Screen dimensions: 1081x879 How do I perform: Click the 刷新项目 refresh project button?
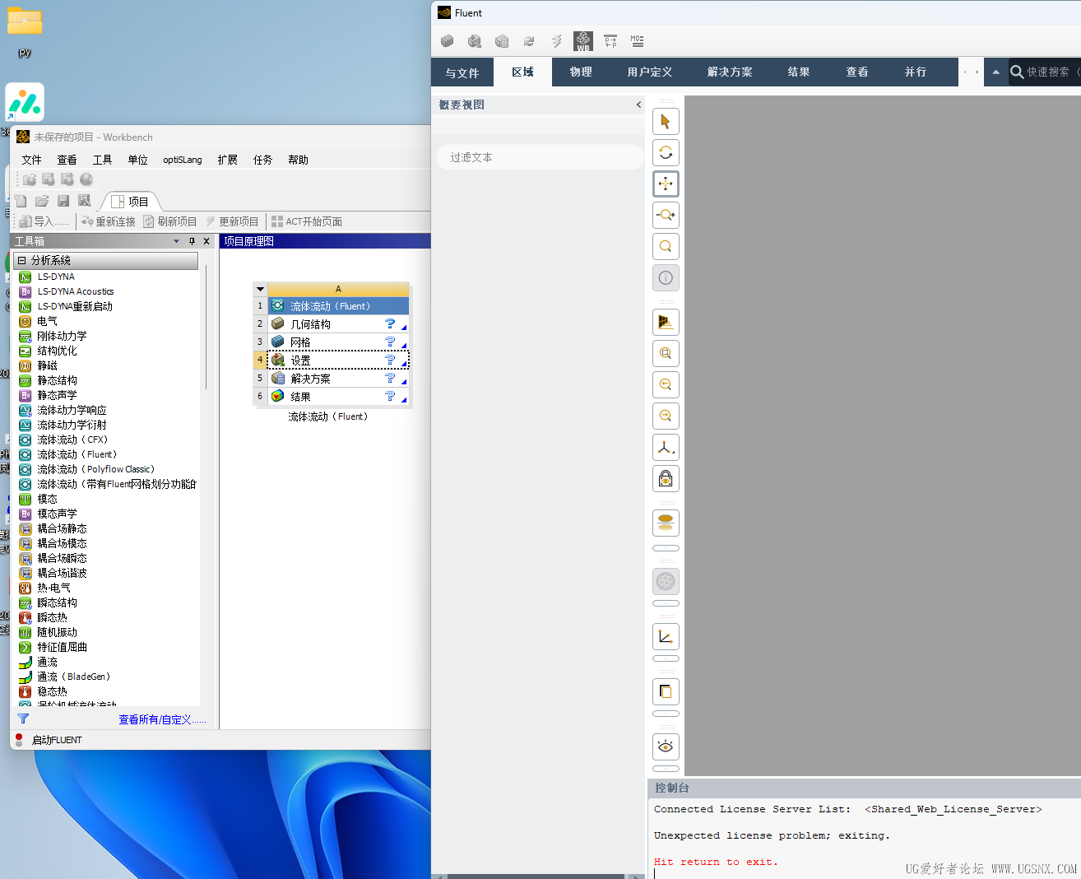(170, 221)
